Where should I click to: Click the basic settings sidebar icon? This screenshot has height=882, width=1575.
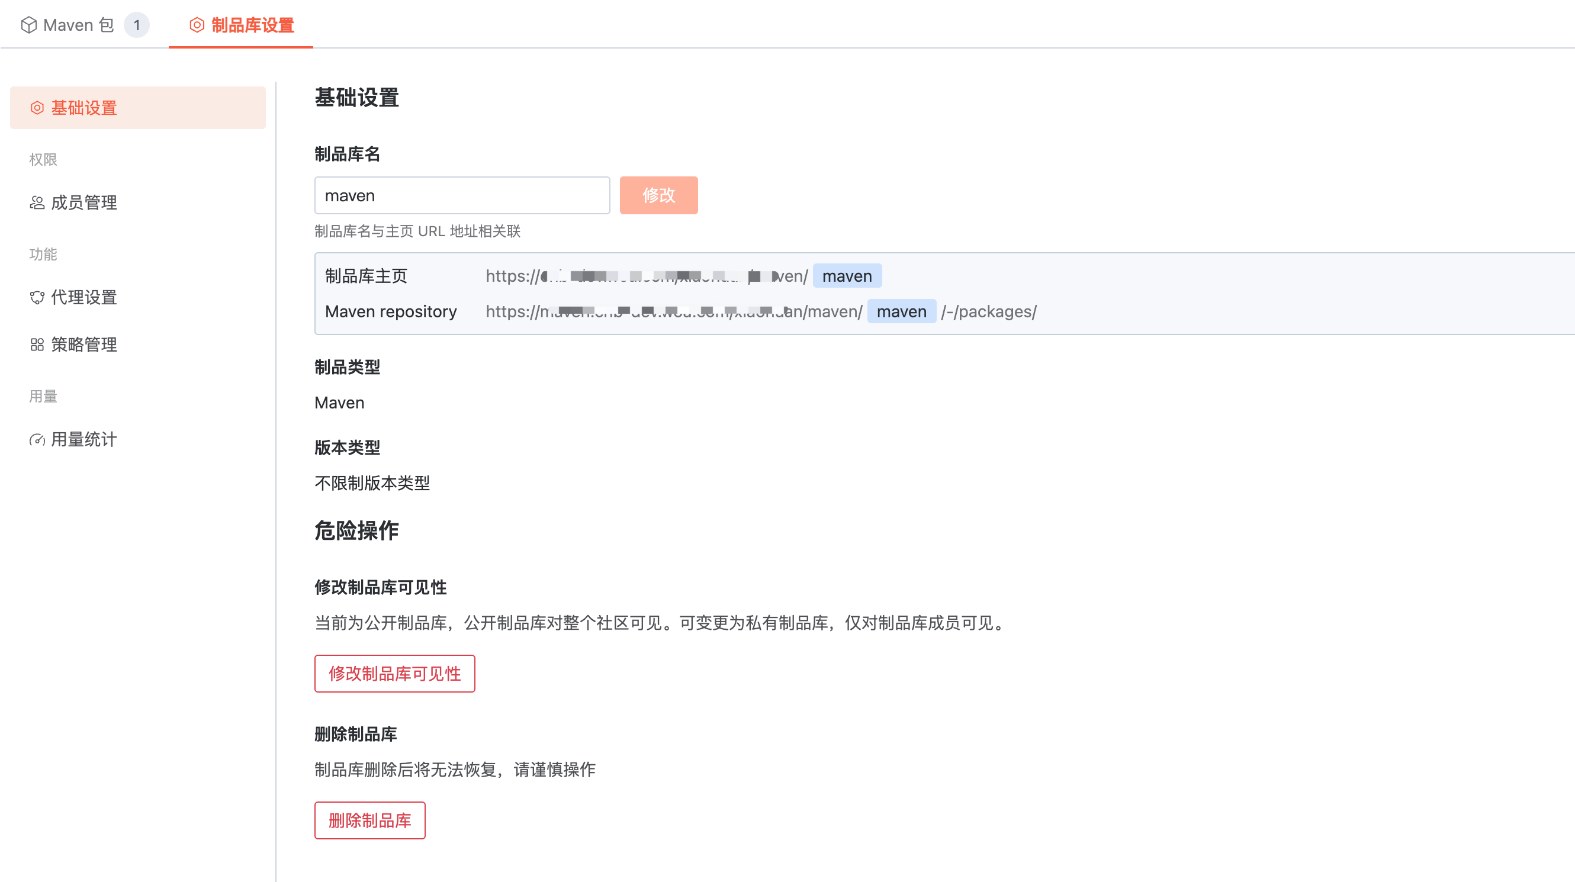[37, 108]
